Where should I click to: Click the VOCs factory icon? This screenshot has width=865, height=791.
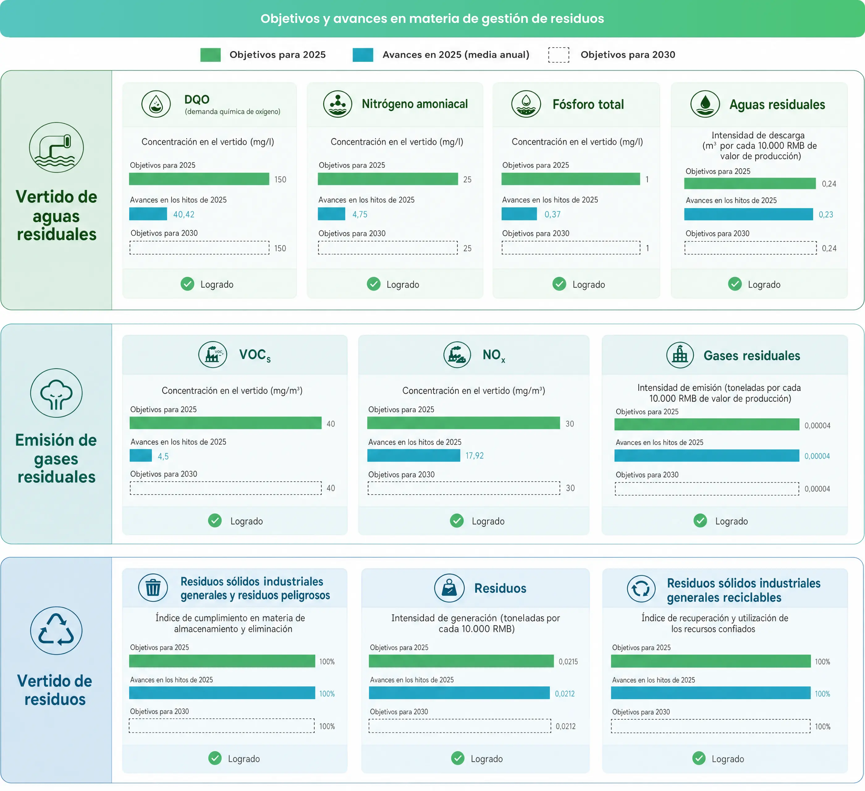click(x=213, y=354)
